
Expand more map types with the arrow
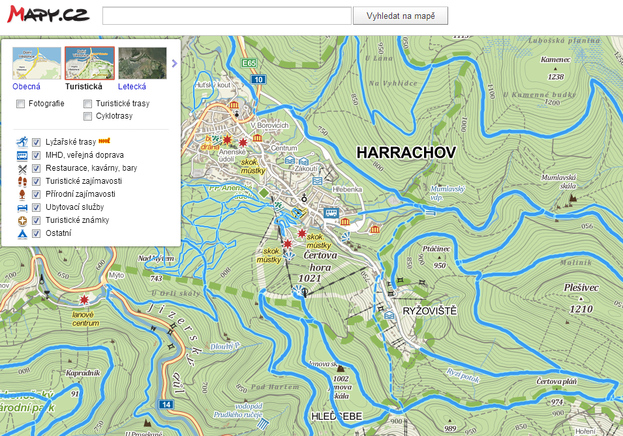[x=174, y=63]
